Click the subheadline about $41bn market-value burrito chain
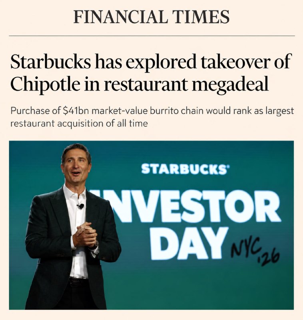This screenshot has width=303, height=320. [152, 117]
